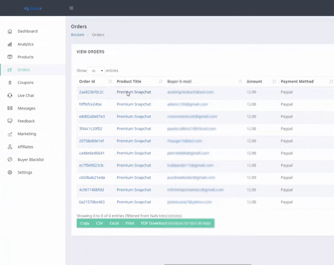Click the Orders breadcrumb text
The height and width of the screenshot is (265, 334).
pos(98,35)
